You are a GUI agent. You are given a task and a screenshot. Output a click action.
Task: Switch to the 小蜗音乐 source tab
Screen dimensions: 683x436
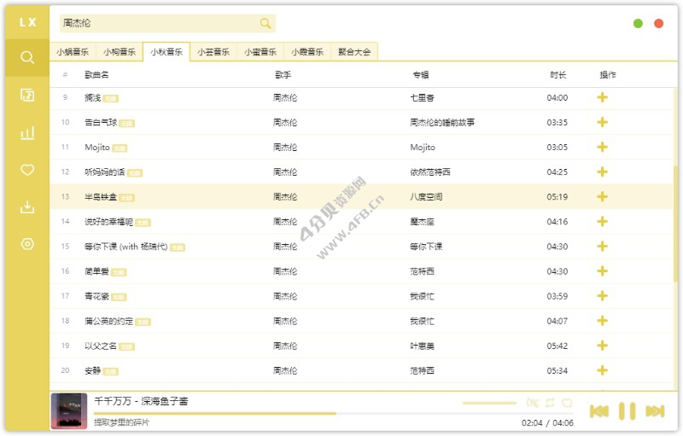[73, 52]
